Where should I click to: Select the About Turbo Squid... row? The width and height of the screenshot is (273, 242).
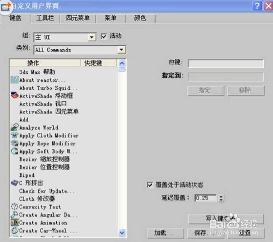click(x=64, y=88)
